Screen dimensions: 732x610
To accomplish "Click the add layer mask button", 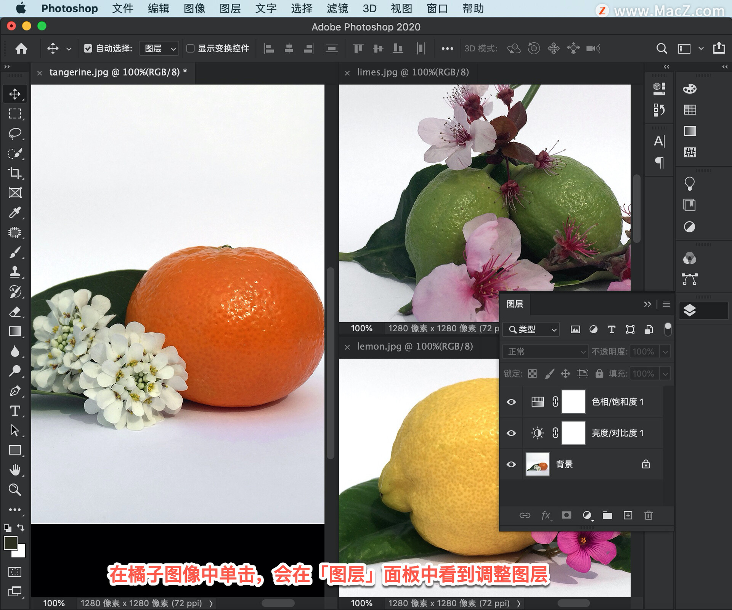I will 567,515.
